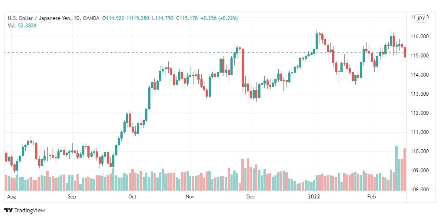Click the tallest green volume bar in February

pos(397,168)
